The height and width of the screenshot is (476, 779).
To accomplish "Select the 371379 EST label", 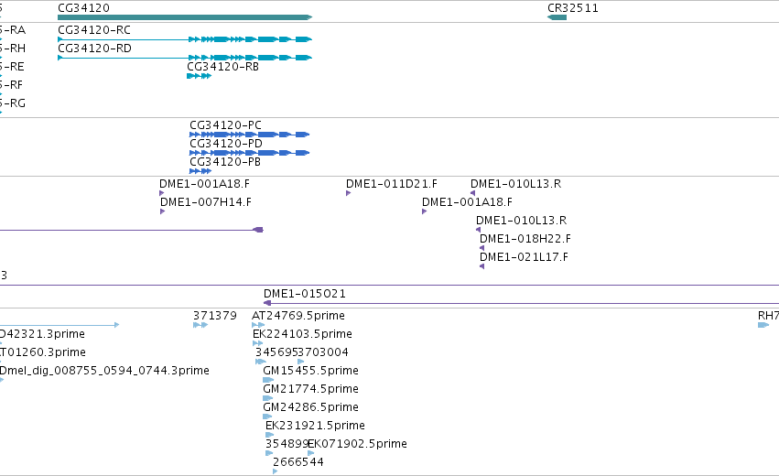I will (215, 316).
